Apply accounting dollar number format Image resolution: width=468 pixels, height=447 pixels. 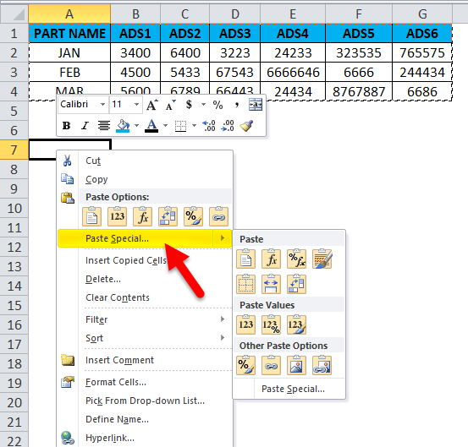[189, 105]
